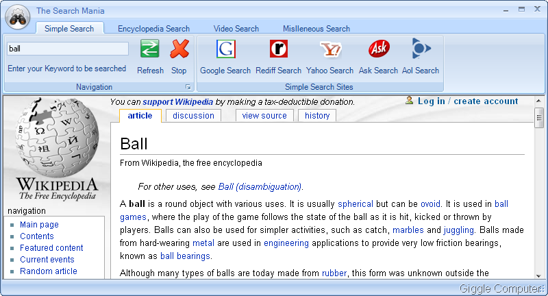
Task: Open the Ball (disambiguation) link
Action: [x=260, y=186]
